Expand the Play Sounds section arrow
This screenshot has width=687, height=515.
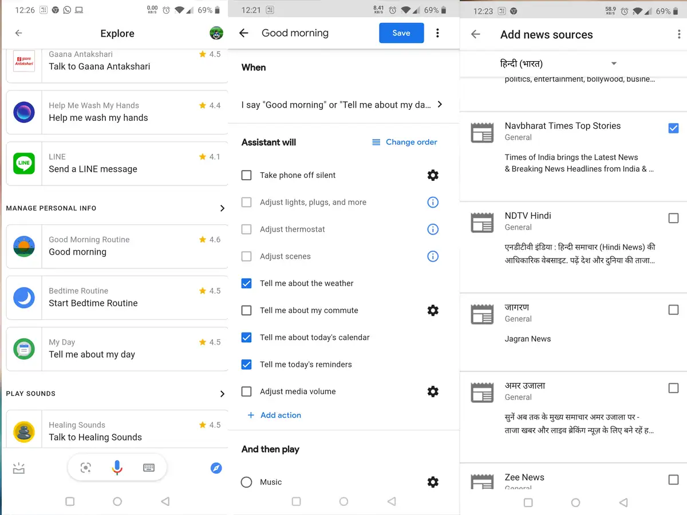coord(222,394)
